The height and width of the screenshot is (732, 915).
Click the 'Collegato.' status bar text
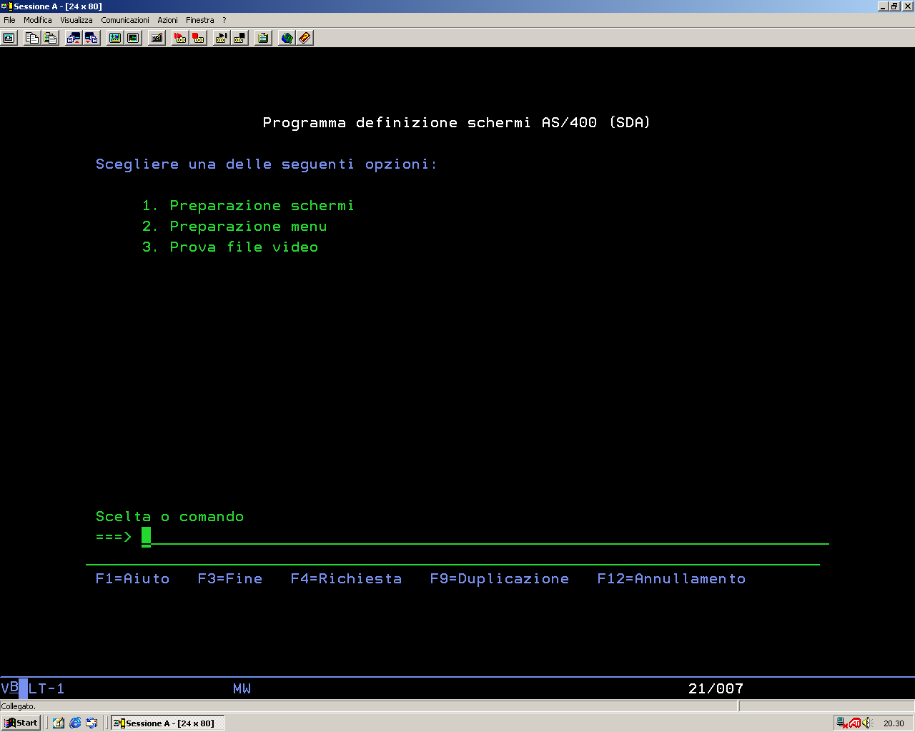click(19, 706)
